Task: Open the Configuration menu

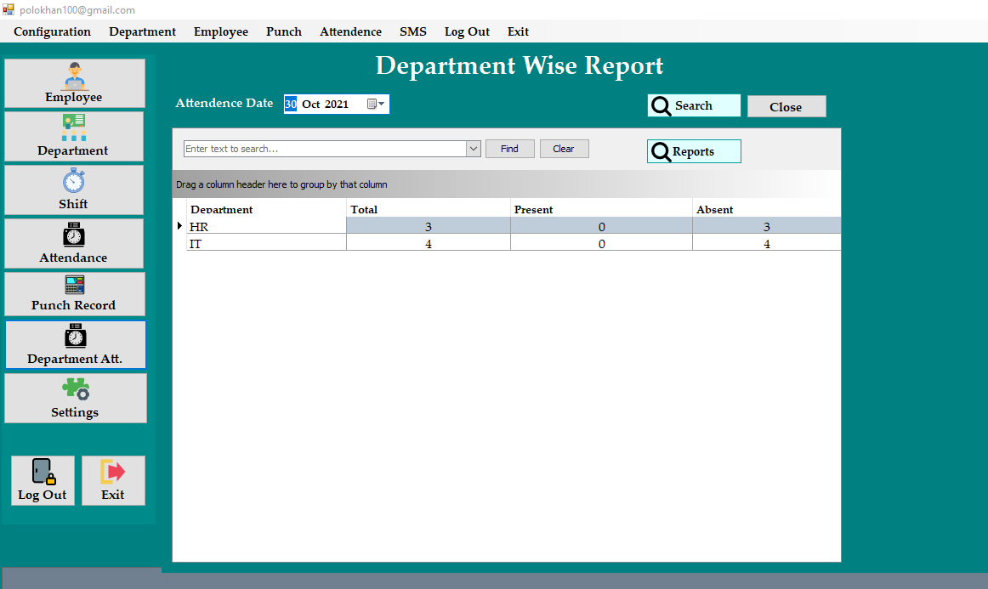Action: [52, 31]
